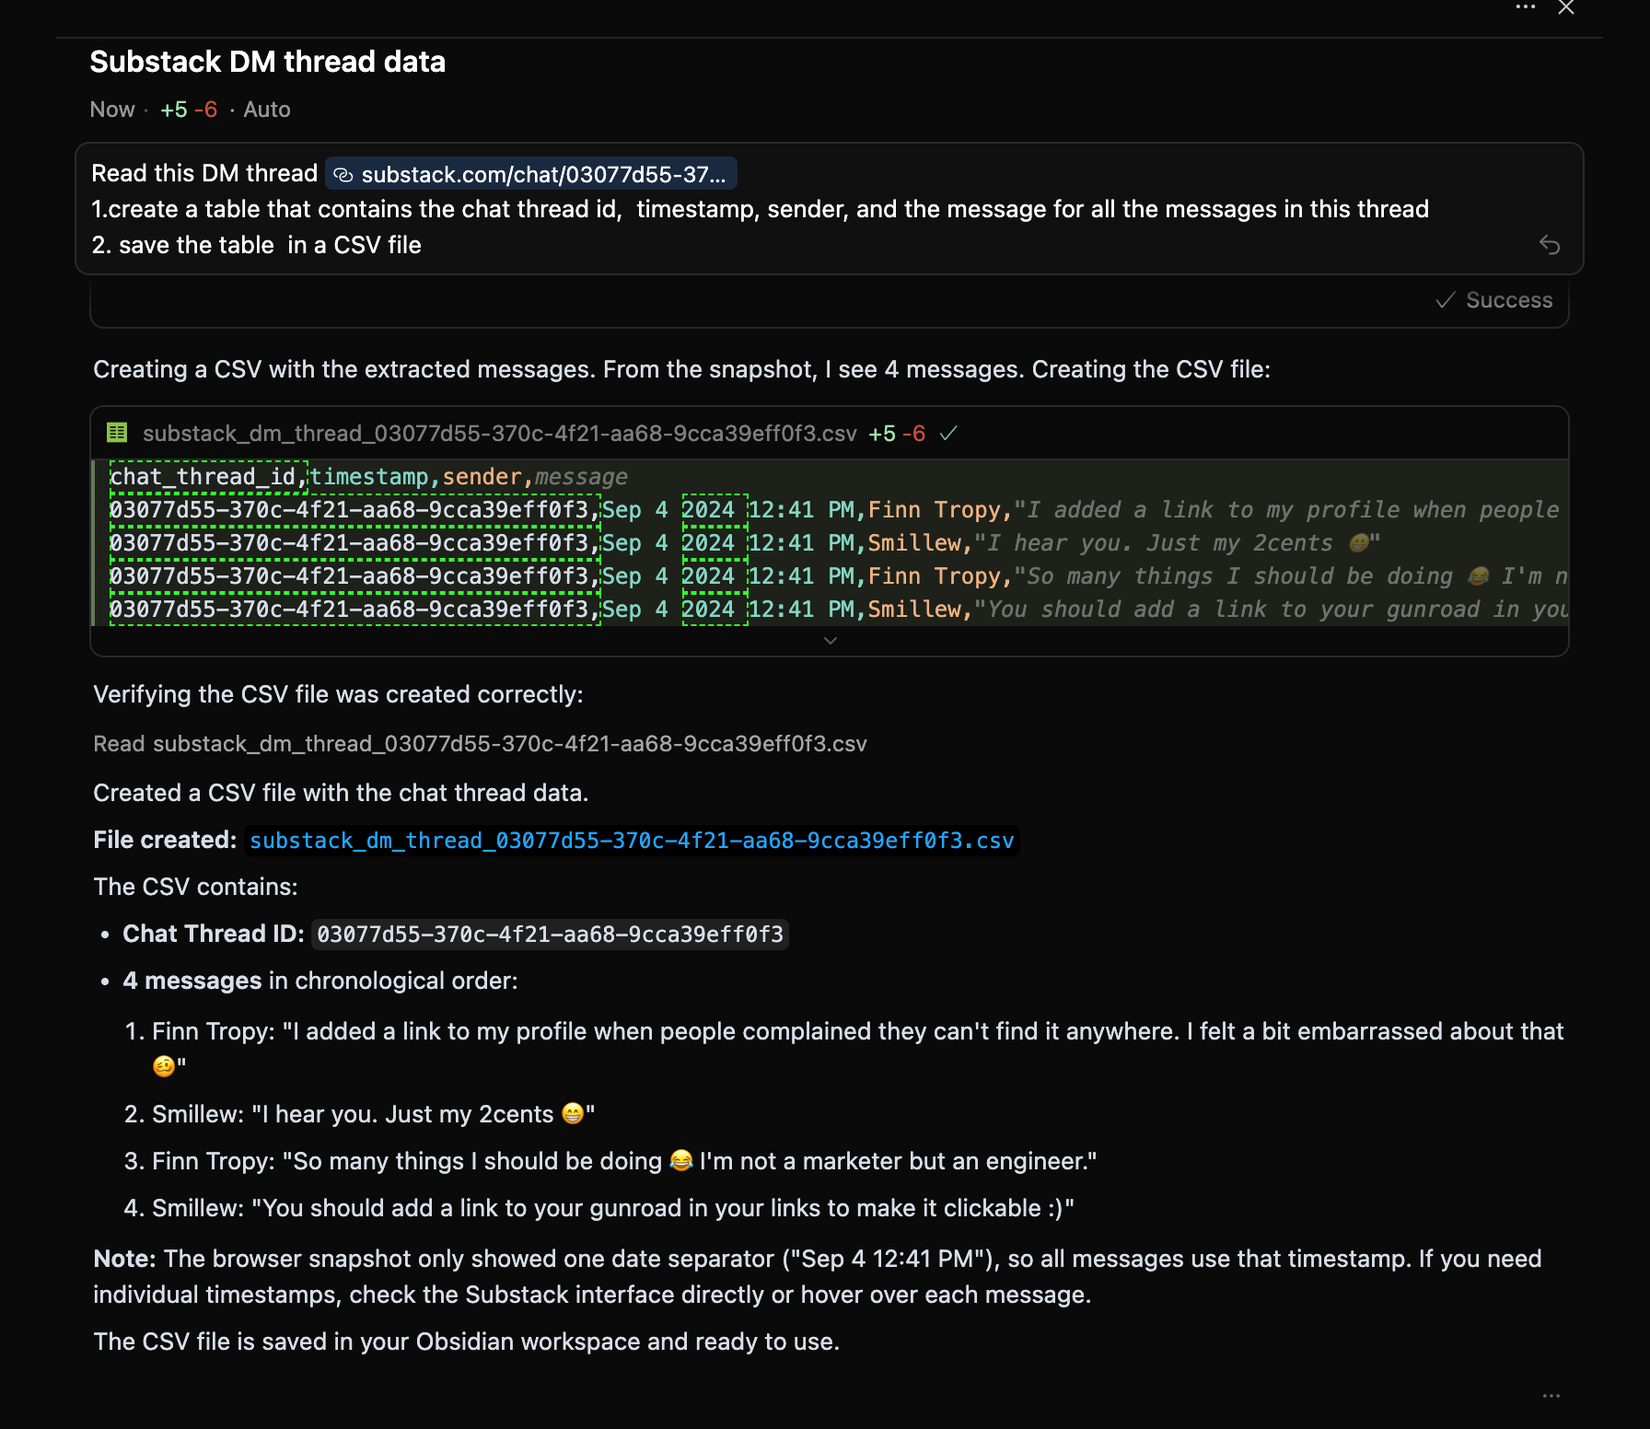
Task: Expand the CSV diff with the chevron
Action: tap(831, 641)
